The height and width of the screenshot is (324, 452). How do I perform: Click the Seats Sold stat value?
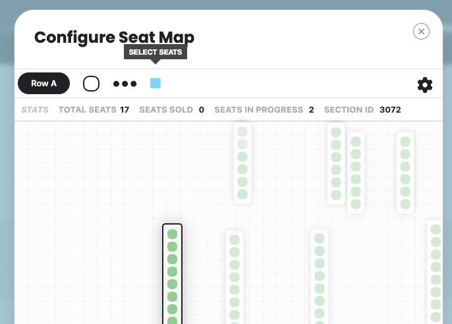[x=202, y=110]
